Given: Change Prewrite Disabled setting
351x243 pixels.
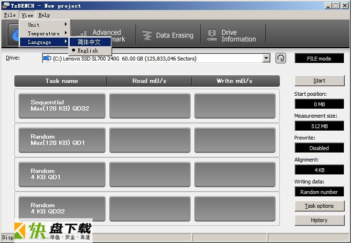Looking at the screenshot, I should coord(319,148).
